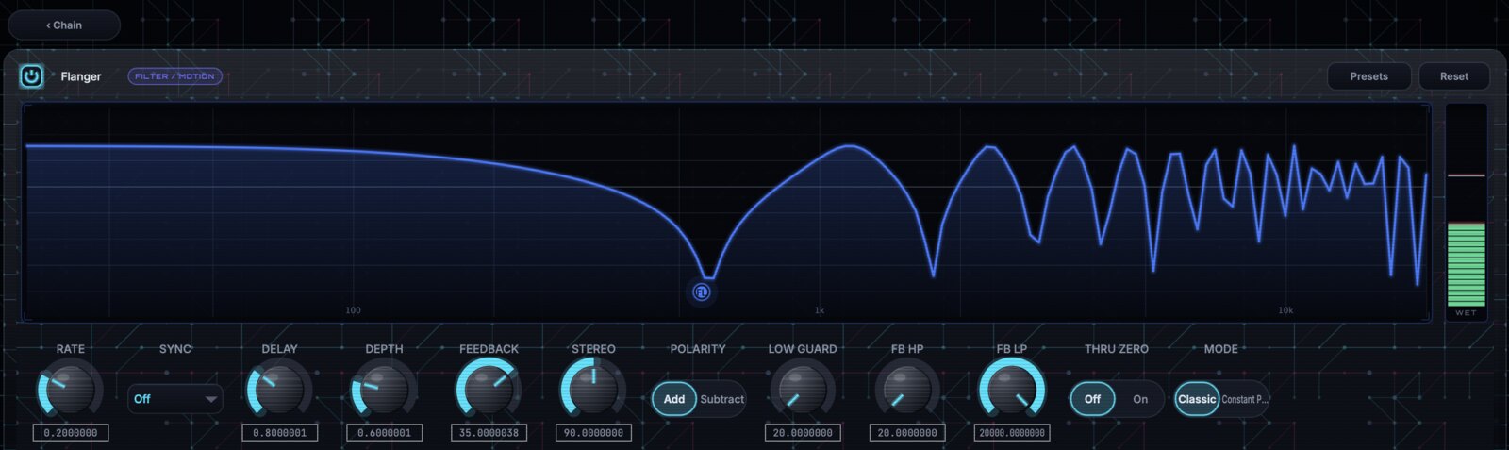The height and width of the screenshot is (450, 1509).
Task: Click the 100 frequency label
Action: pyautogui.click(x=353, y=310)
